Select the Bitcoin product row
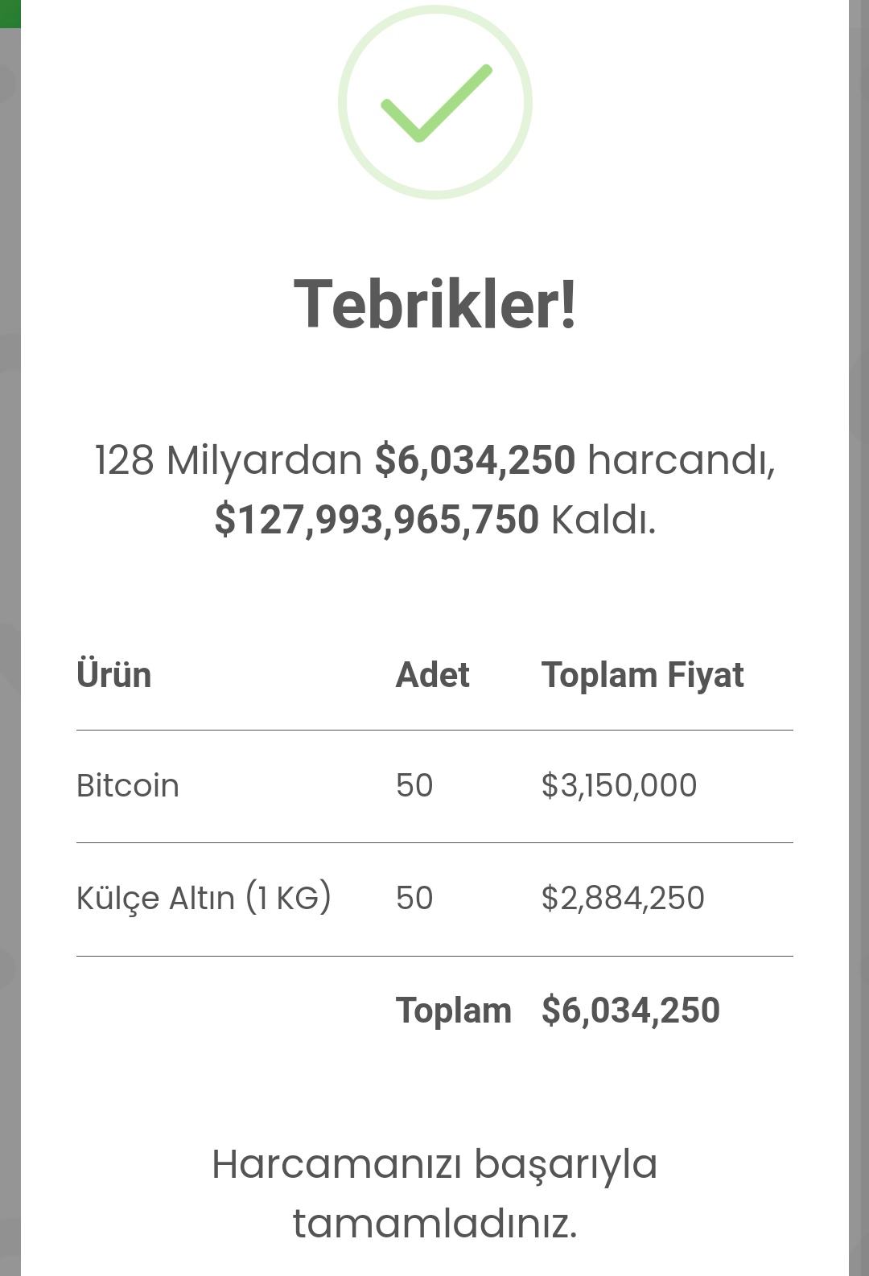 coord(434,786)
